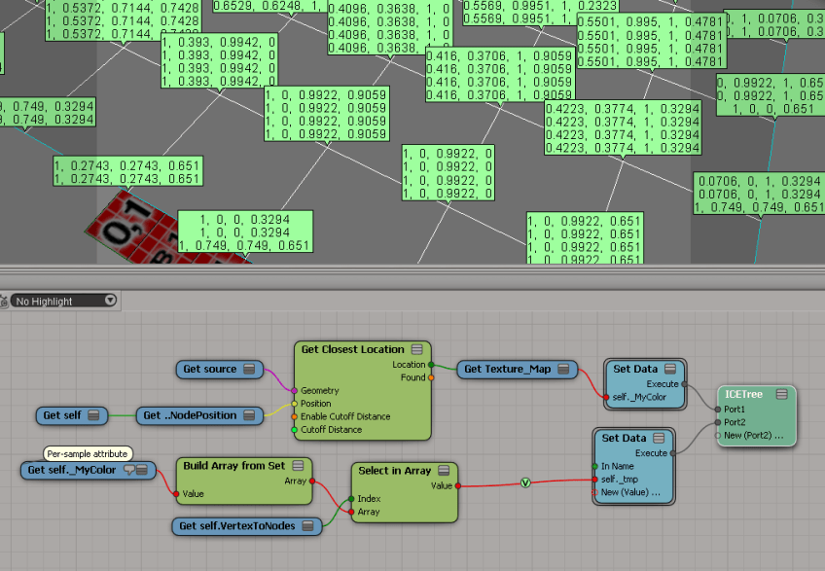825x571 pixels.
Task: Select the upper Set Data node title
Action: pos(635,369)
